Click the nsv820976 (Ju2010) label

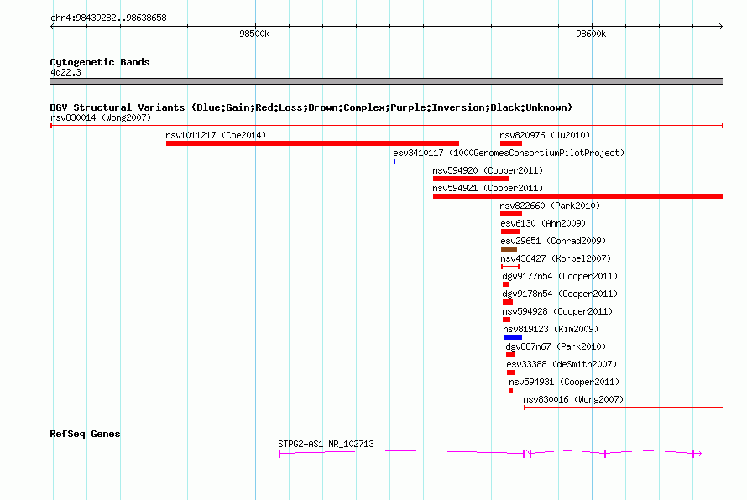pyautogui.click(x=545, y=135)
